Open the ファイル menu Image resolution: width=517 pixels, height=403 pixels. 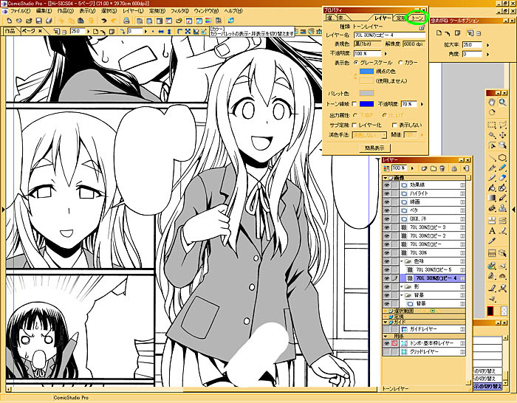coord(20,11)
